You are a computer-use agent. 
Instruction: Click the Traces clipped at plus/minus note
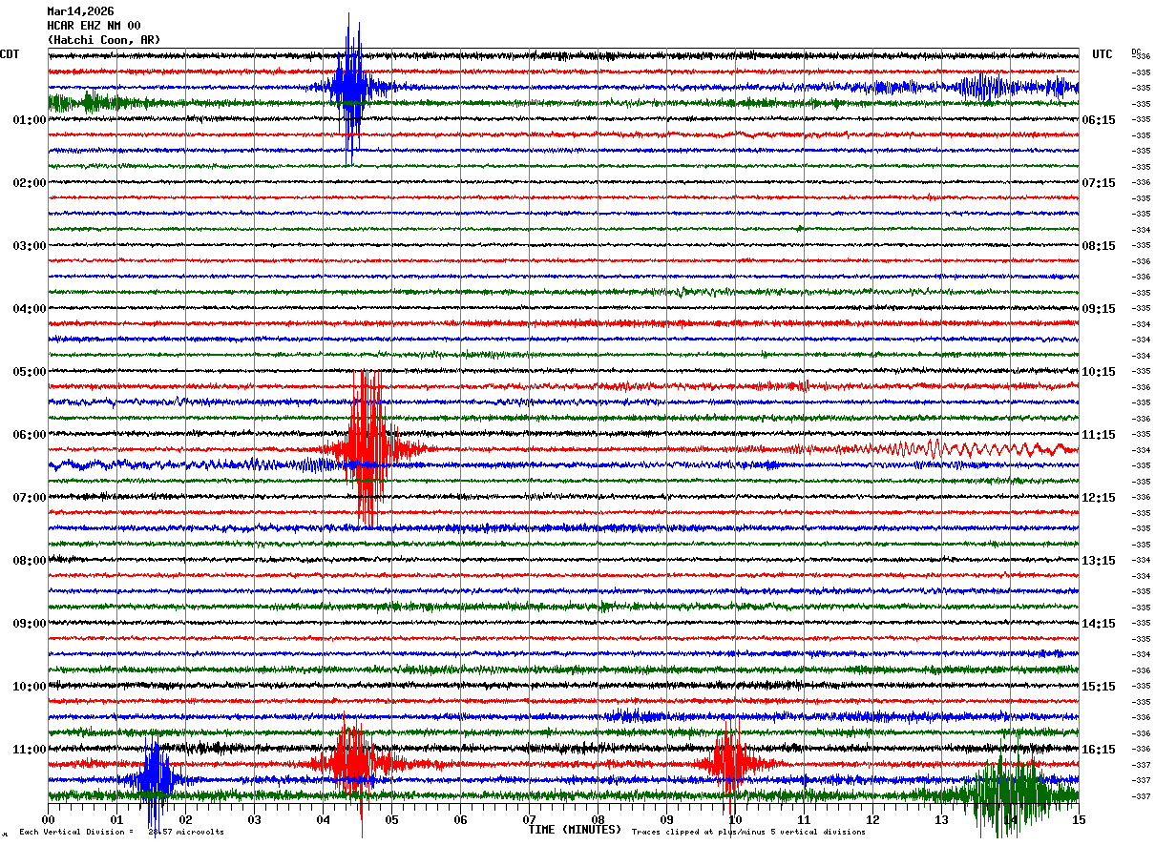[x=748, y=832]
